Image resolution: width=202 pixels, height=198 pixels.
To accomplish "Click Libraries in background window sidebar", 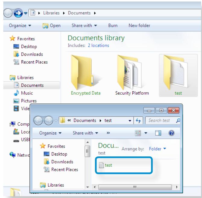I will pos(22,77).
